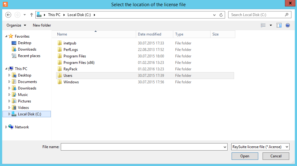Image resolution: width=297 pixels, height=166 pixels.
Task: Click the Up one level arrow
Action: point(32,15)
